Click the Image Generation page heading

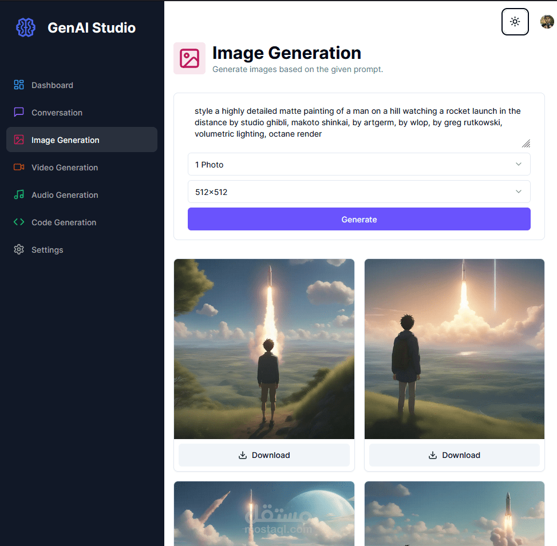coord(287,53)
